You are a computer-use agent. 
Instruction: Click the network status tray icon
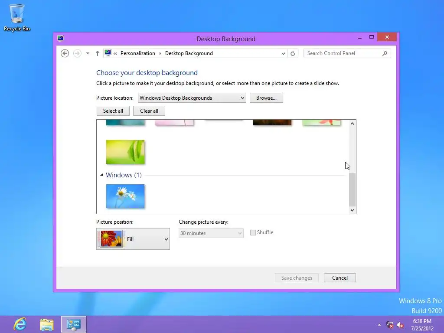(x=390, y=325)
